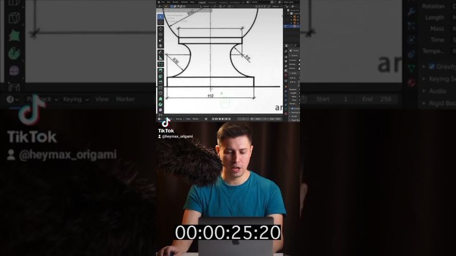Image resolution: width=456 pixels, height=256 pixels.
Task: Open the timeline editor type dropdown
Action: (x=160, y=119)
